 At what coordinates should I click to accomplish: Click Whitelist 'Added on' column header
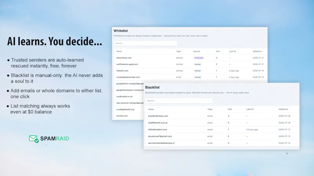coord(257,51)
